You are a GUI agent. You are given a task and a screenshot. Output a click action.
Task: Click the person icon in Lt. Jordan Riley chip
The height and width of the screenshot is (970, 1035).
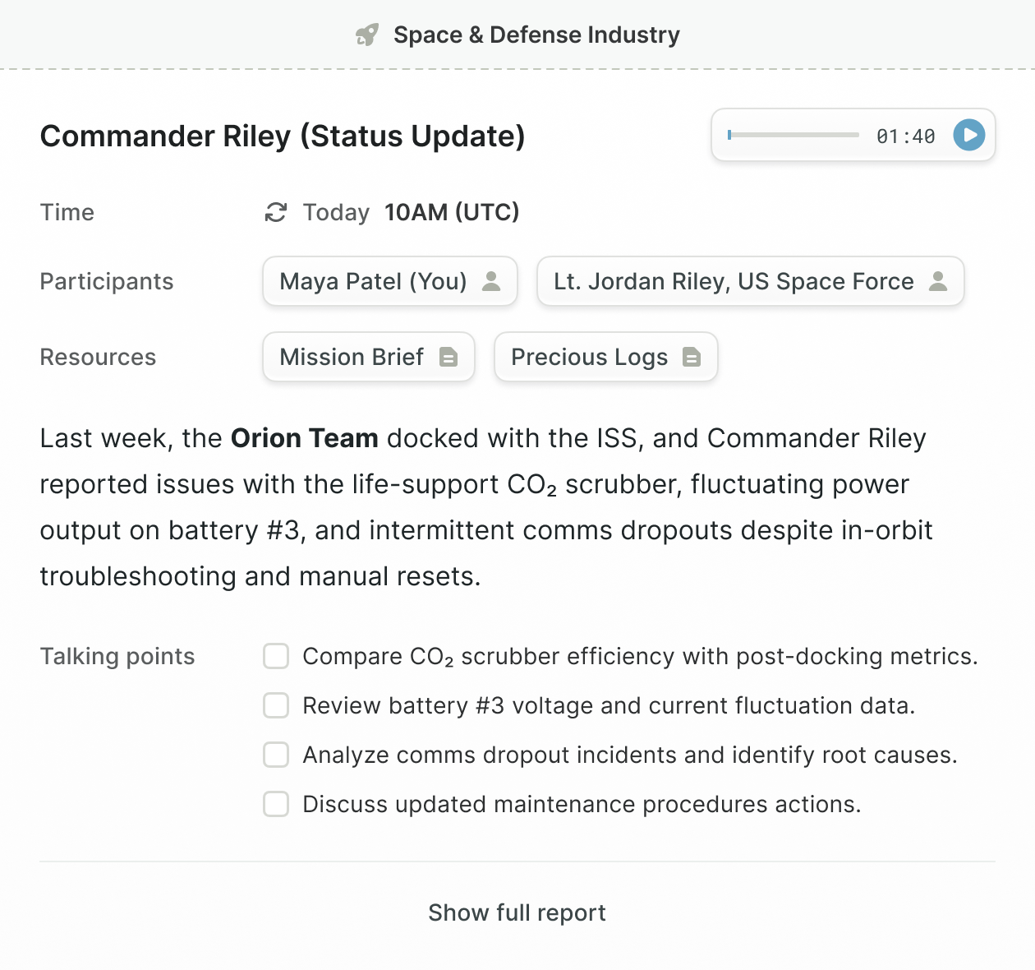point(938,281)
